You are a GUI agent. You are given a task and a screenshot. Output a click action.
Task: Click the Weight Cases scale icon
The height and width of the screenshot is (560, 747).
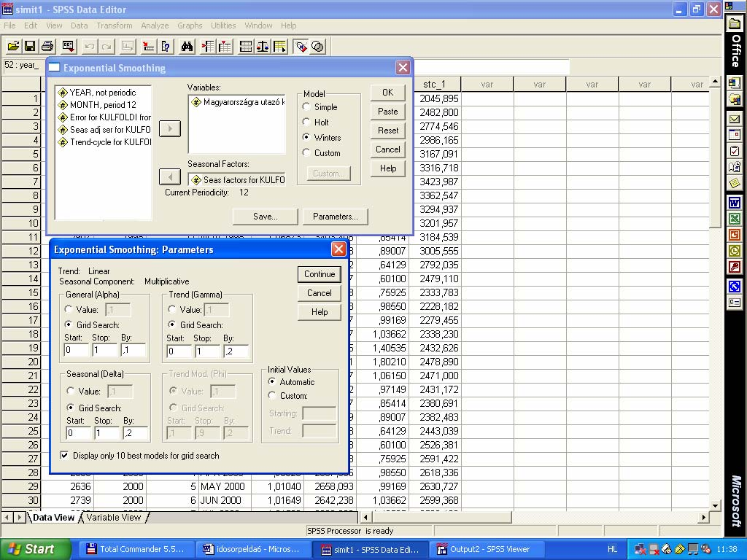click(263, 46)
